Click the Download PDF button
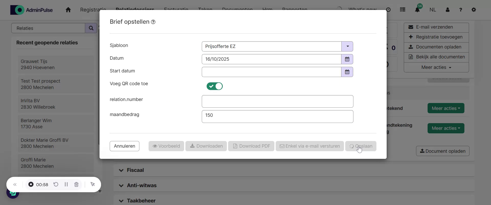 (251, 146)
